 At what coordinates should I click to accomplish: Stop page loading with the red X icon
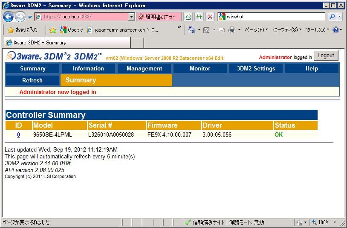[210, 17]
